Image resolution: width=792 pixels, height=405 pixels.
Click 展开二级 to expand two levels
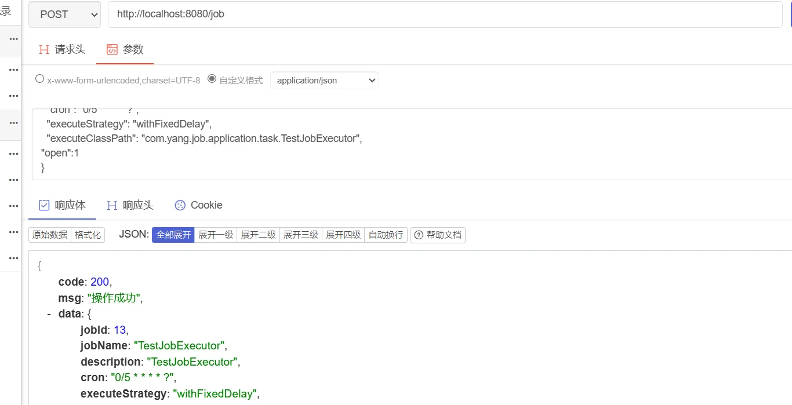[x=258, y=235]
